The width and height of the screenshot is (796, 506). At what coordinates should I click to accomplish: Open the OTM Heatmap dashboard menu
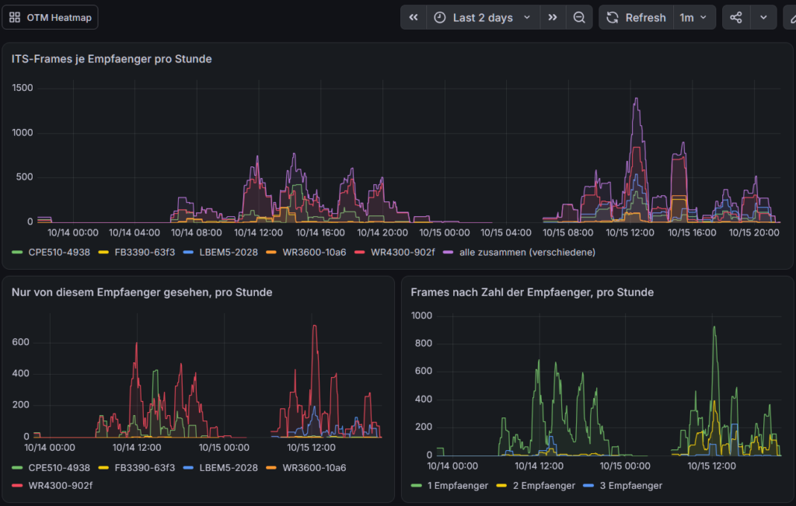[x=50, y=17]
